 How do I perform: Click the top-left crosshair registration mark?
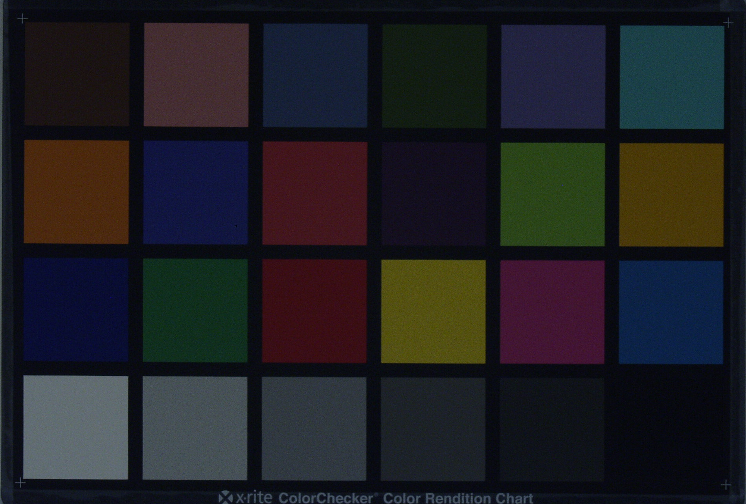click(22, 18)
